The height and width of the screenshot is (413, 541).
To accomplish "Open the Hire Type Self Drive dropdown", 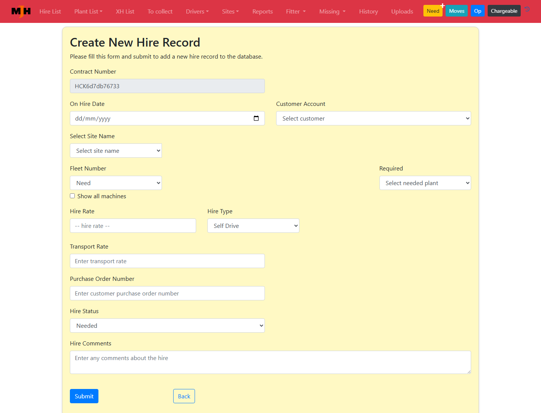I will pos(253,226).
